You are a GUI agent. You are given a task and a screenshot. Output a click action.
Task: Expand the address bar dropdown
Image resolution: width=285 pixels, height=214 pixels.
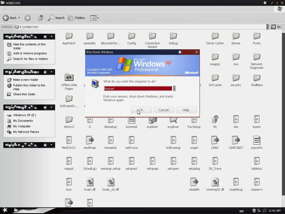pos(267,27)
